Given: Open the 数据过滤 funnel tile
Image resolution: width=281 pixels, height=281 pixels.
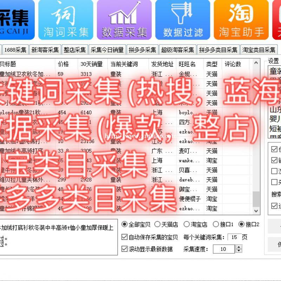Looking at the screenshot, I should click(183, 20).
